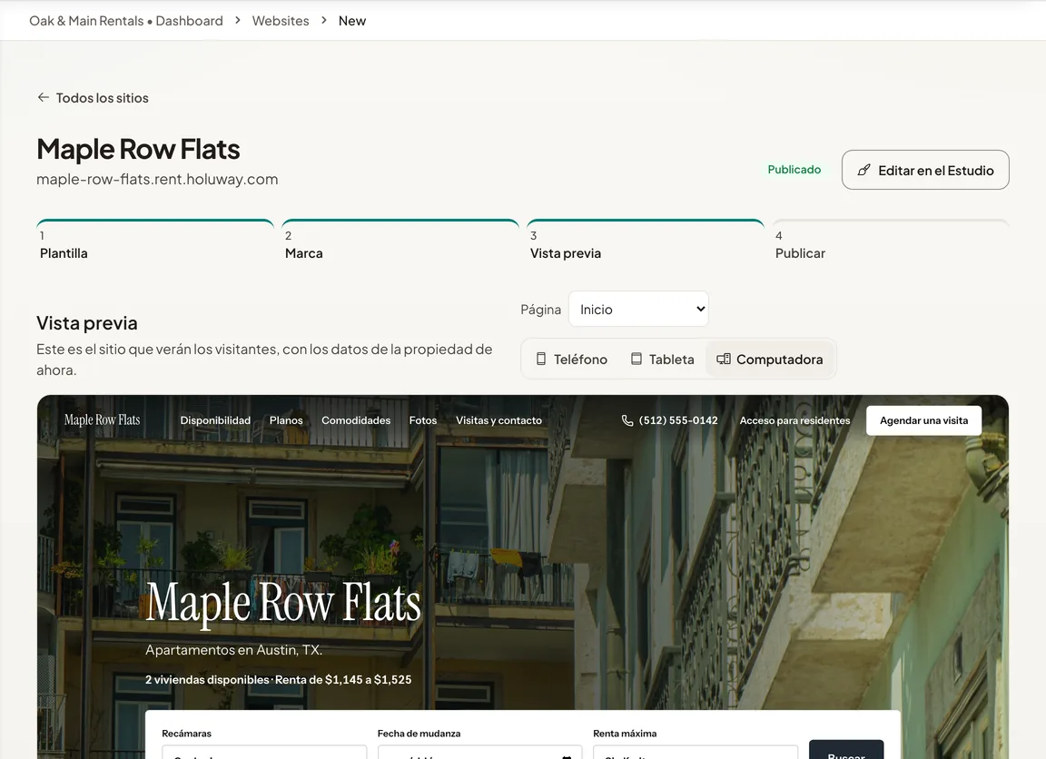The image size is (1046, 759).
Task: Open Planos in the preview navigation
Action: coord(286,420)
